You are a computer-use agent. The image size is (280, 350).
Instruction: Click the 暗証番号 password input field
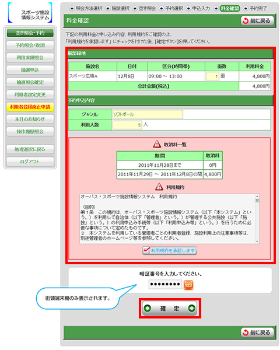point(165,285)
